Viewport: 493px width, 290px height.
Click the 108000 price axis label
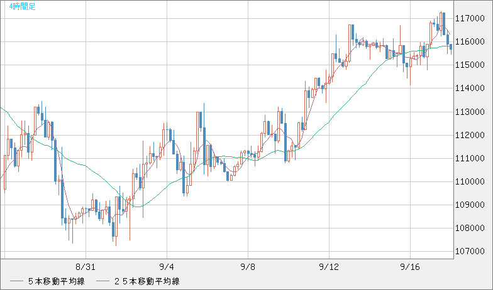(470, 228)
